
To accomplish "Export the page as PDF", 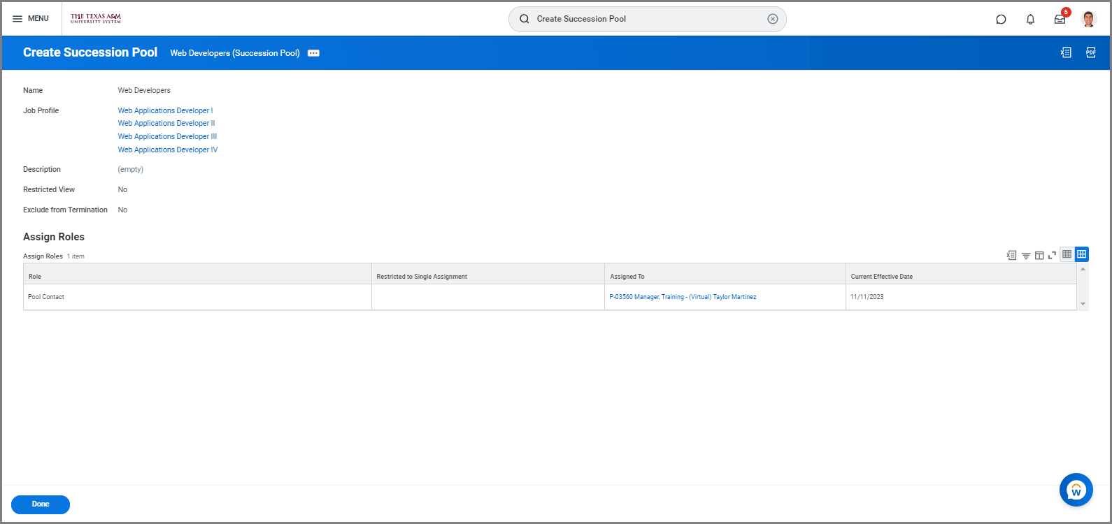I will coord(1090,52).
